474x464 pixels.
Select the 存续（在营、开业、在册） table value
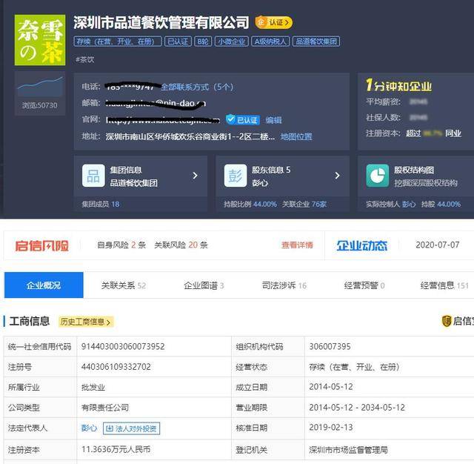pyautogui.click(x=354, y=367)
